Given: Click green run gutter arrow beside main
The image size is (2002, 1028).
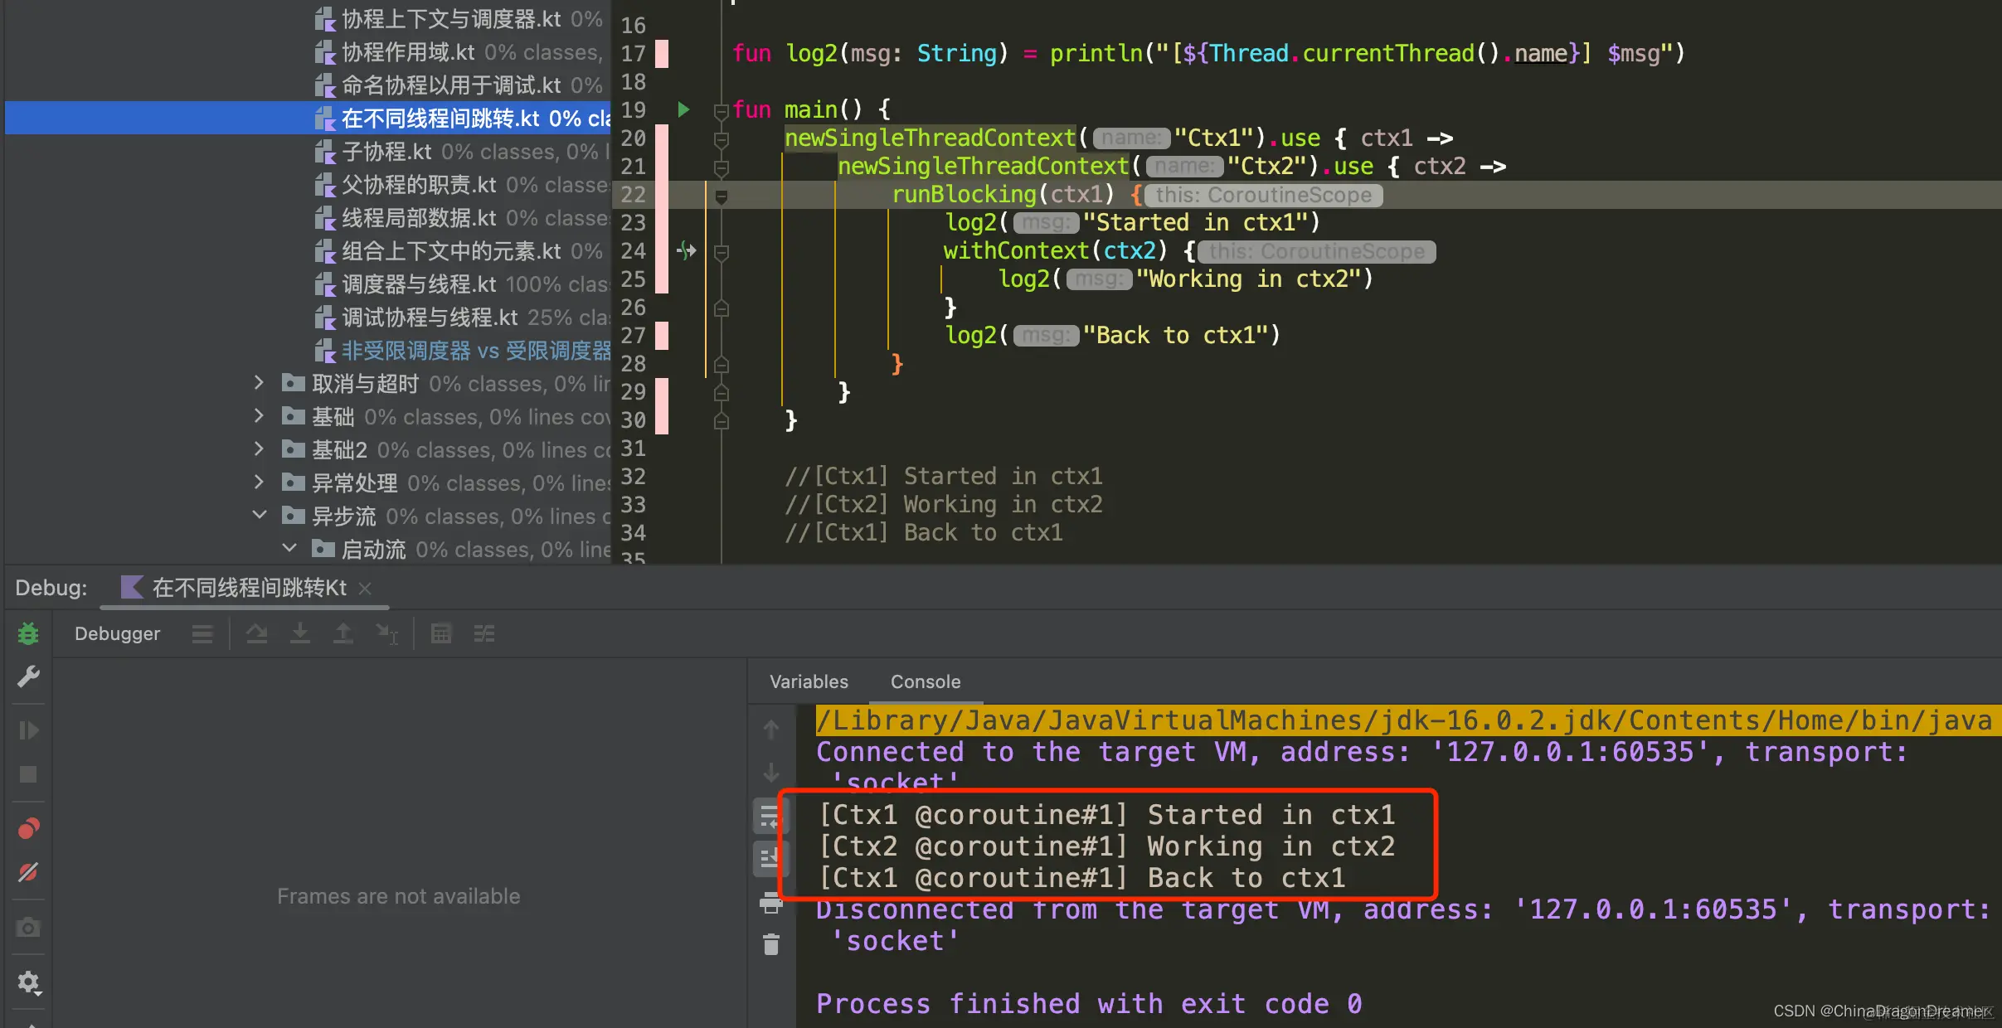Looking at the screenshot, I should point(683,109).
